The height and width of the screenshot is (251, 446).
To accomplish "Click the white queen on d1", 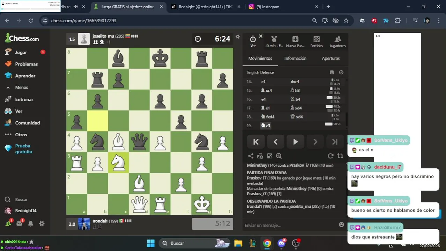I will [139, 204].
